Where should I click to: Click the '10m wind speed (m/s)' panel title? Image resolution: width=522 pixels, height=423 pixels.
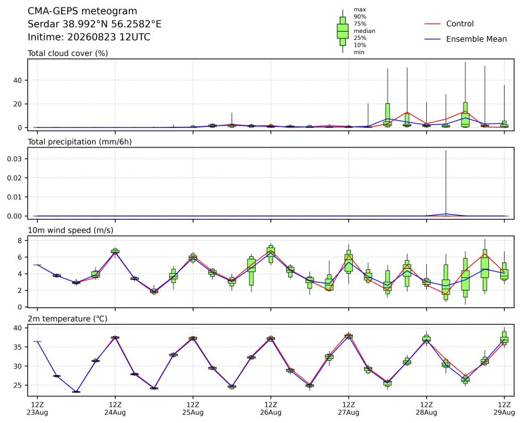click(70, 230)
